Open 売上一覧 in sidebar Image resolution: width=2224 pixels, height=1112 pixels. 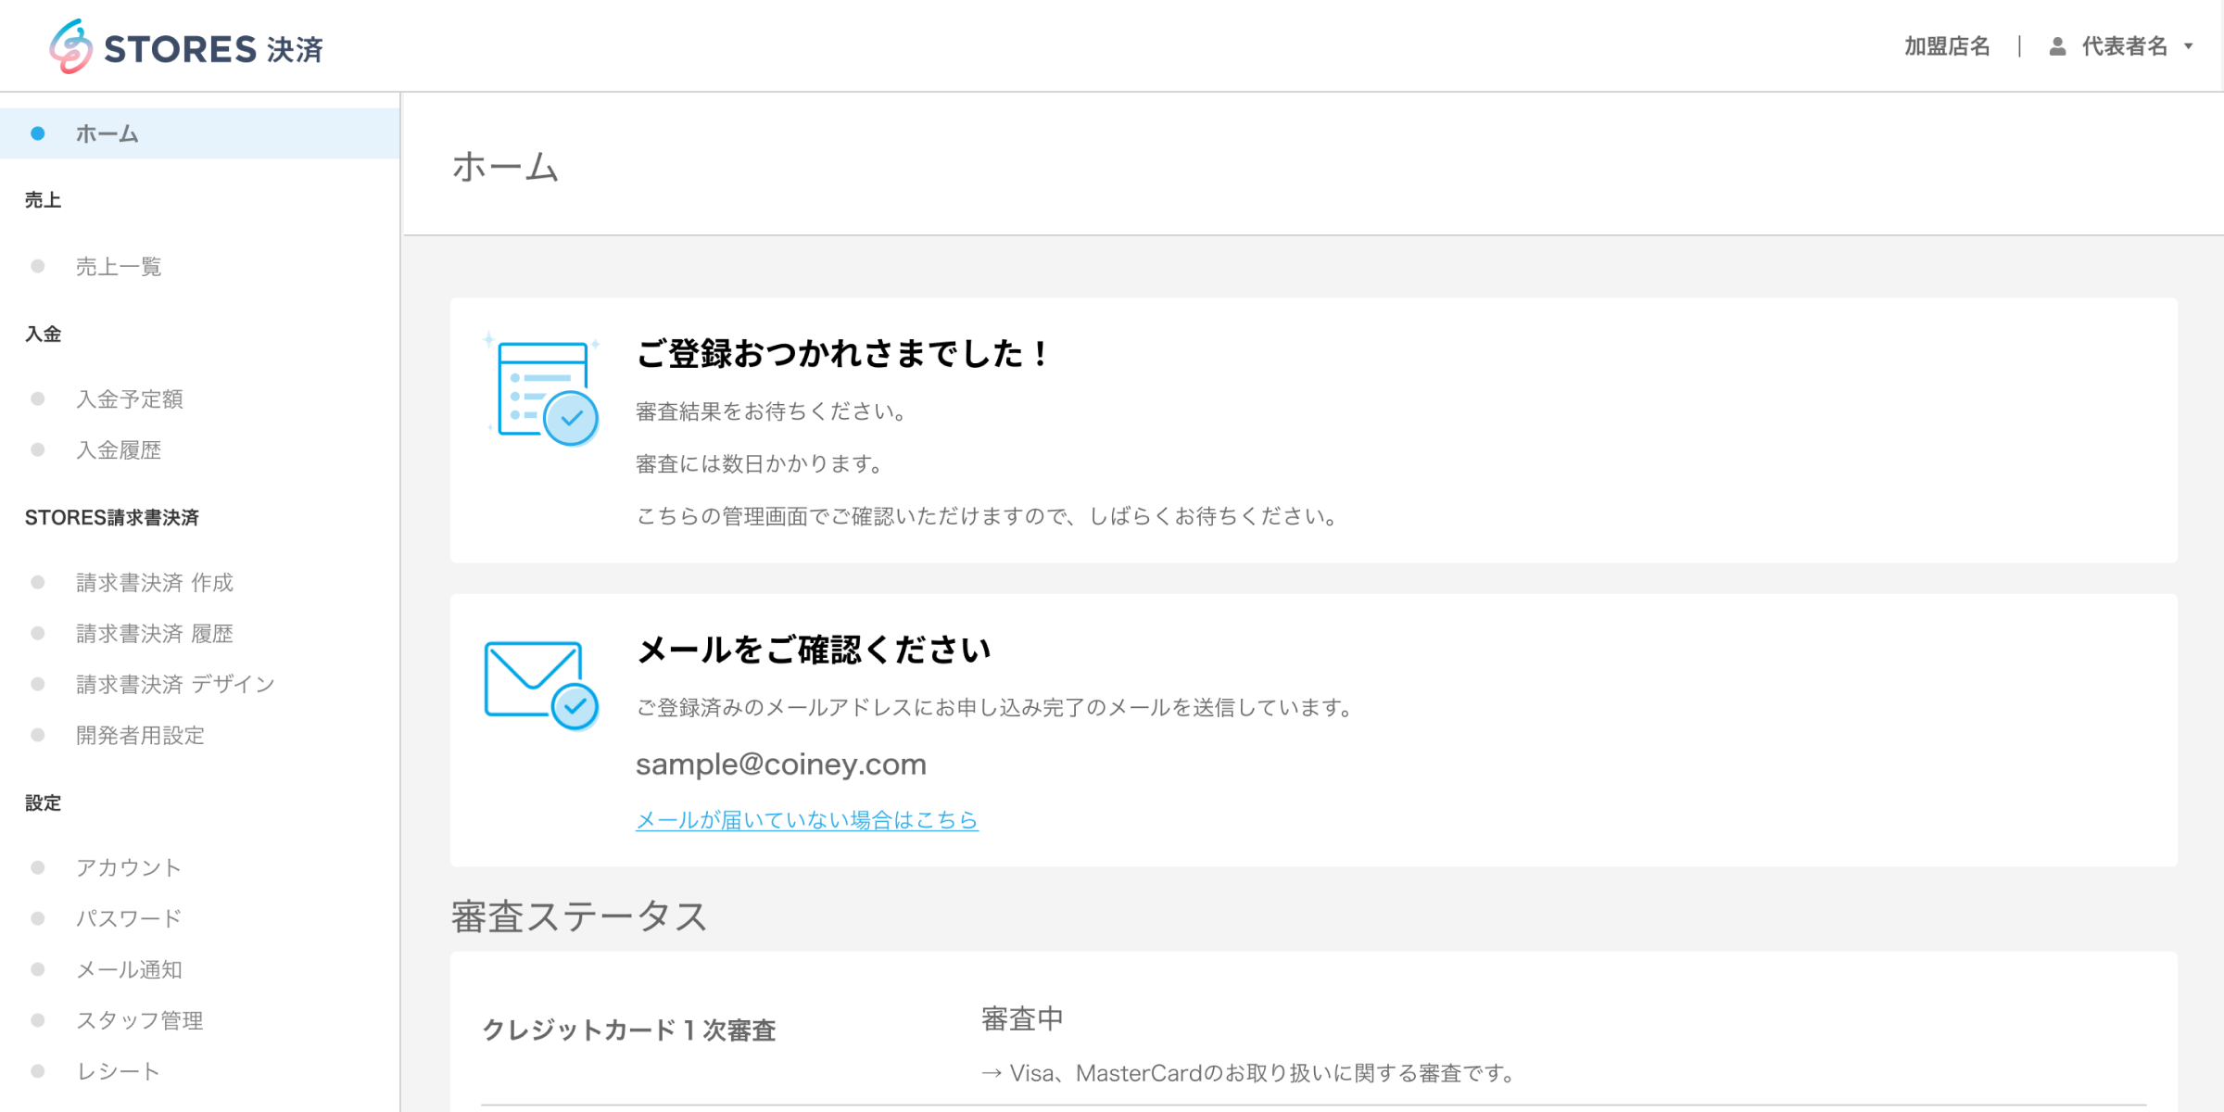click(119, 267)
